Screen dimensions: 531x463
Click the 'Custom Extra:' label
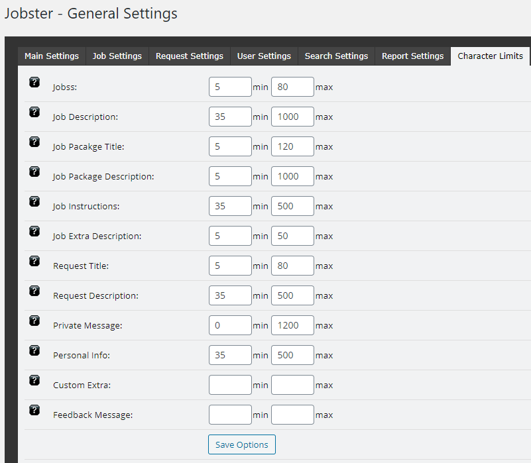pyautogui.click(x=82, y=385)
